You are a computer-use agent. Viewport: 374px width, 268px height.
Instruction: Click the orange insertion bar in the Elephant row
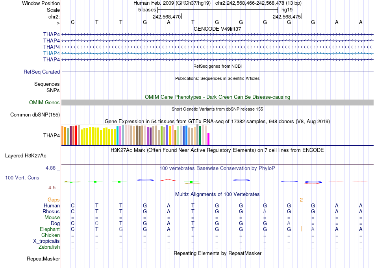[302, 229]
